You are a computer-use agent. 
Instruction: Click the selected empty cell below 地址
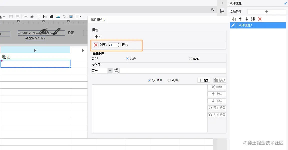coord(35,64)
